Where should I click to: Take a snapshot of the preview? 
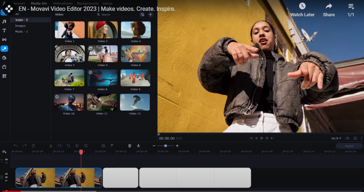click(355, 138)
